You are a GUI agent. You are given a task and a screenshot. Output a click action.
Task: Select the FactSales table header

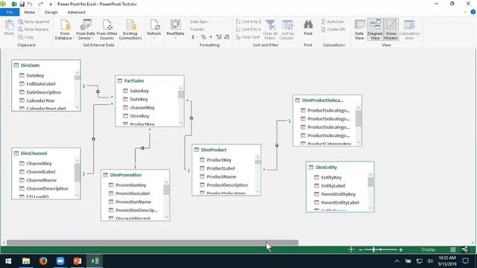click(150, 80)
